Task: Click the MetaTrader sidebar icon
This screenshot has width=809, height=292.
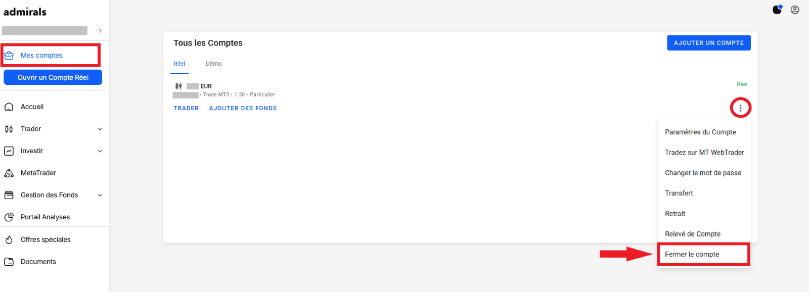Action: tap(9, 173)
